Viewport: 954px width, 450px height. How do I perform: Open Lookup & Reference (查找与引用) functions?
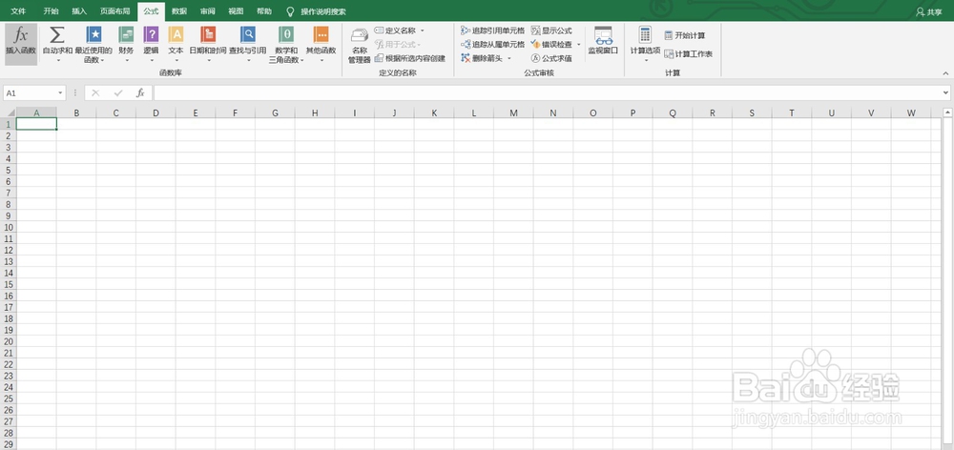tap(248, 45)
